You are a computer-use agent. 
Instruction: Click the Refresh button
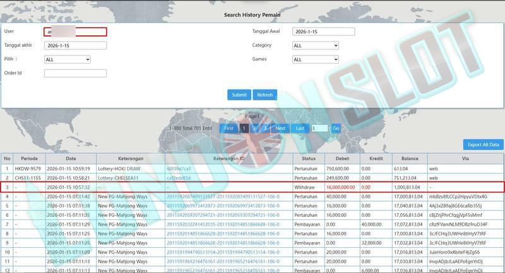pyautogui.click(x=264, y=95)
